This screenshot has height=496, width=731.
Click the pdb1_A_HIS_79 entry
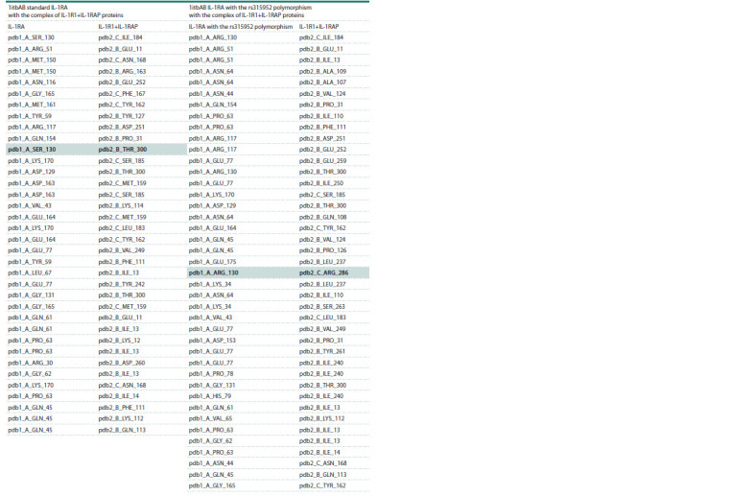point(210,396)
